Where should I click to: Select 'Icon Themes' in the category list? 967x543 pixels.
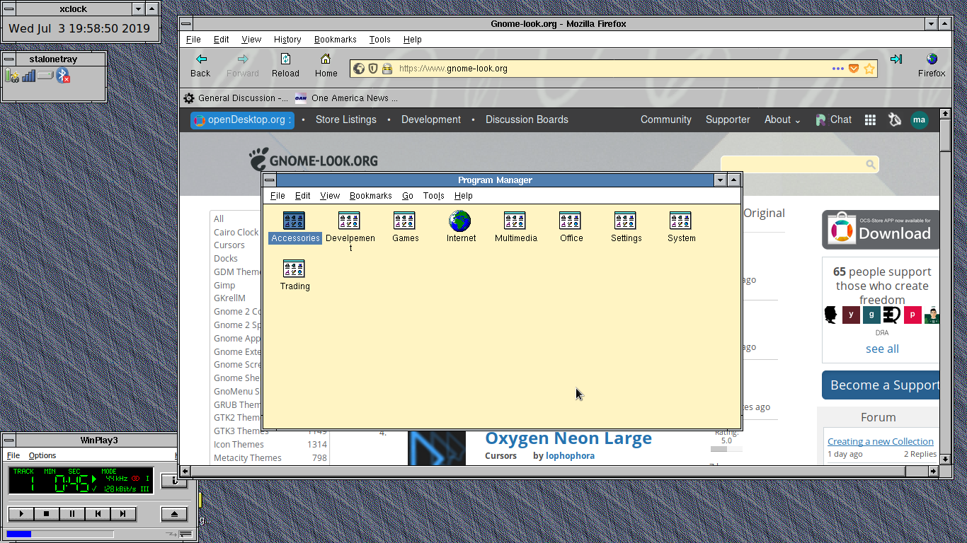point(239,445)
